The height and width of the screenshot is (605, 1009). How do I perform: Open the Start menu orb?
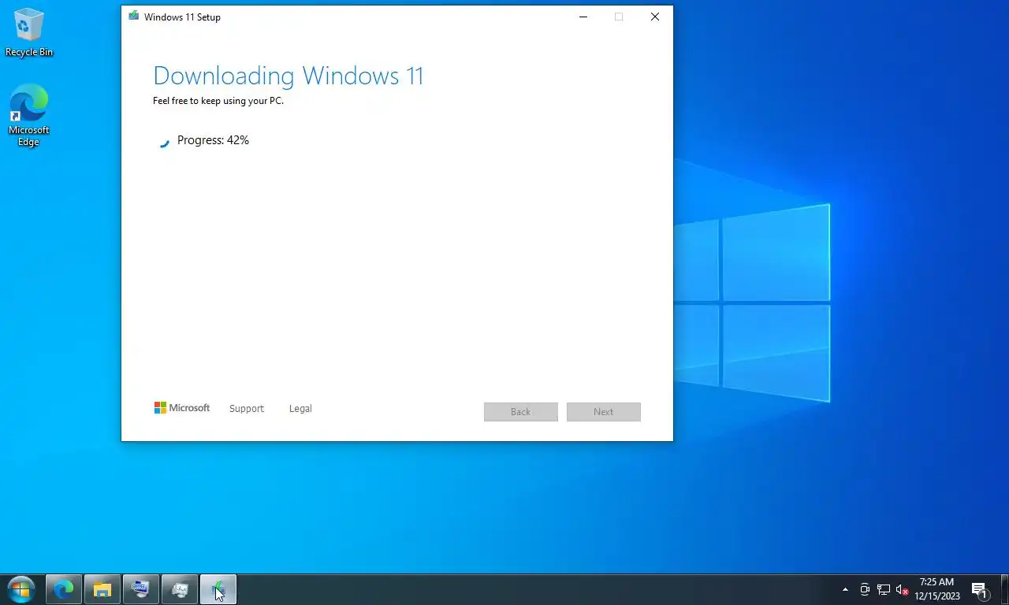click(21, 589)
